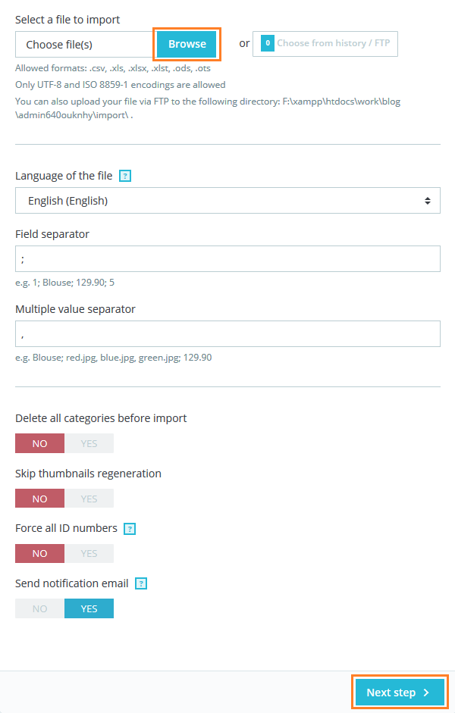Image resolution: width=455 pixels, height=713 pixels.
Task: Open the Language of the file dropdown
Action: click(227, 201)
